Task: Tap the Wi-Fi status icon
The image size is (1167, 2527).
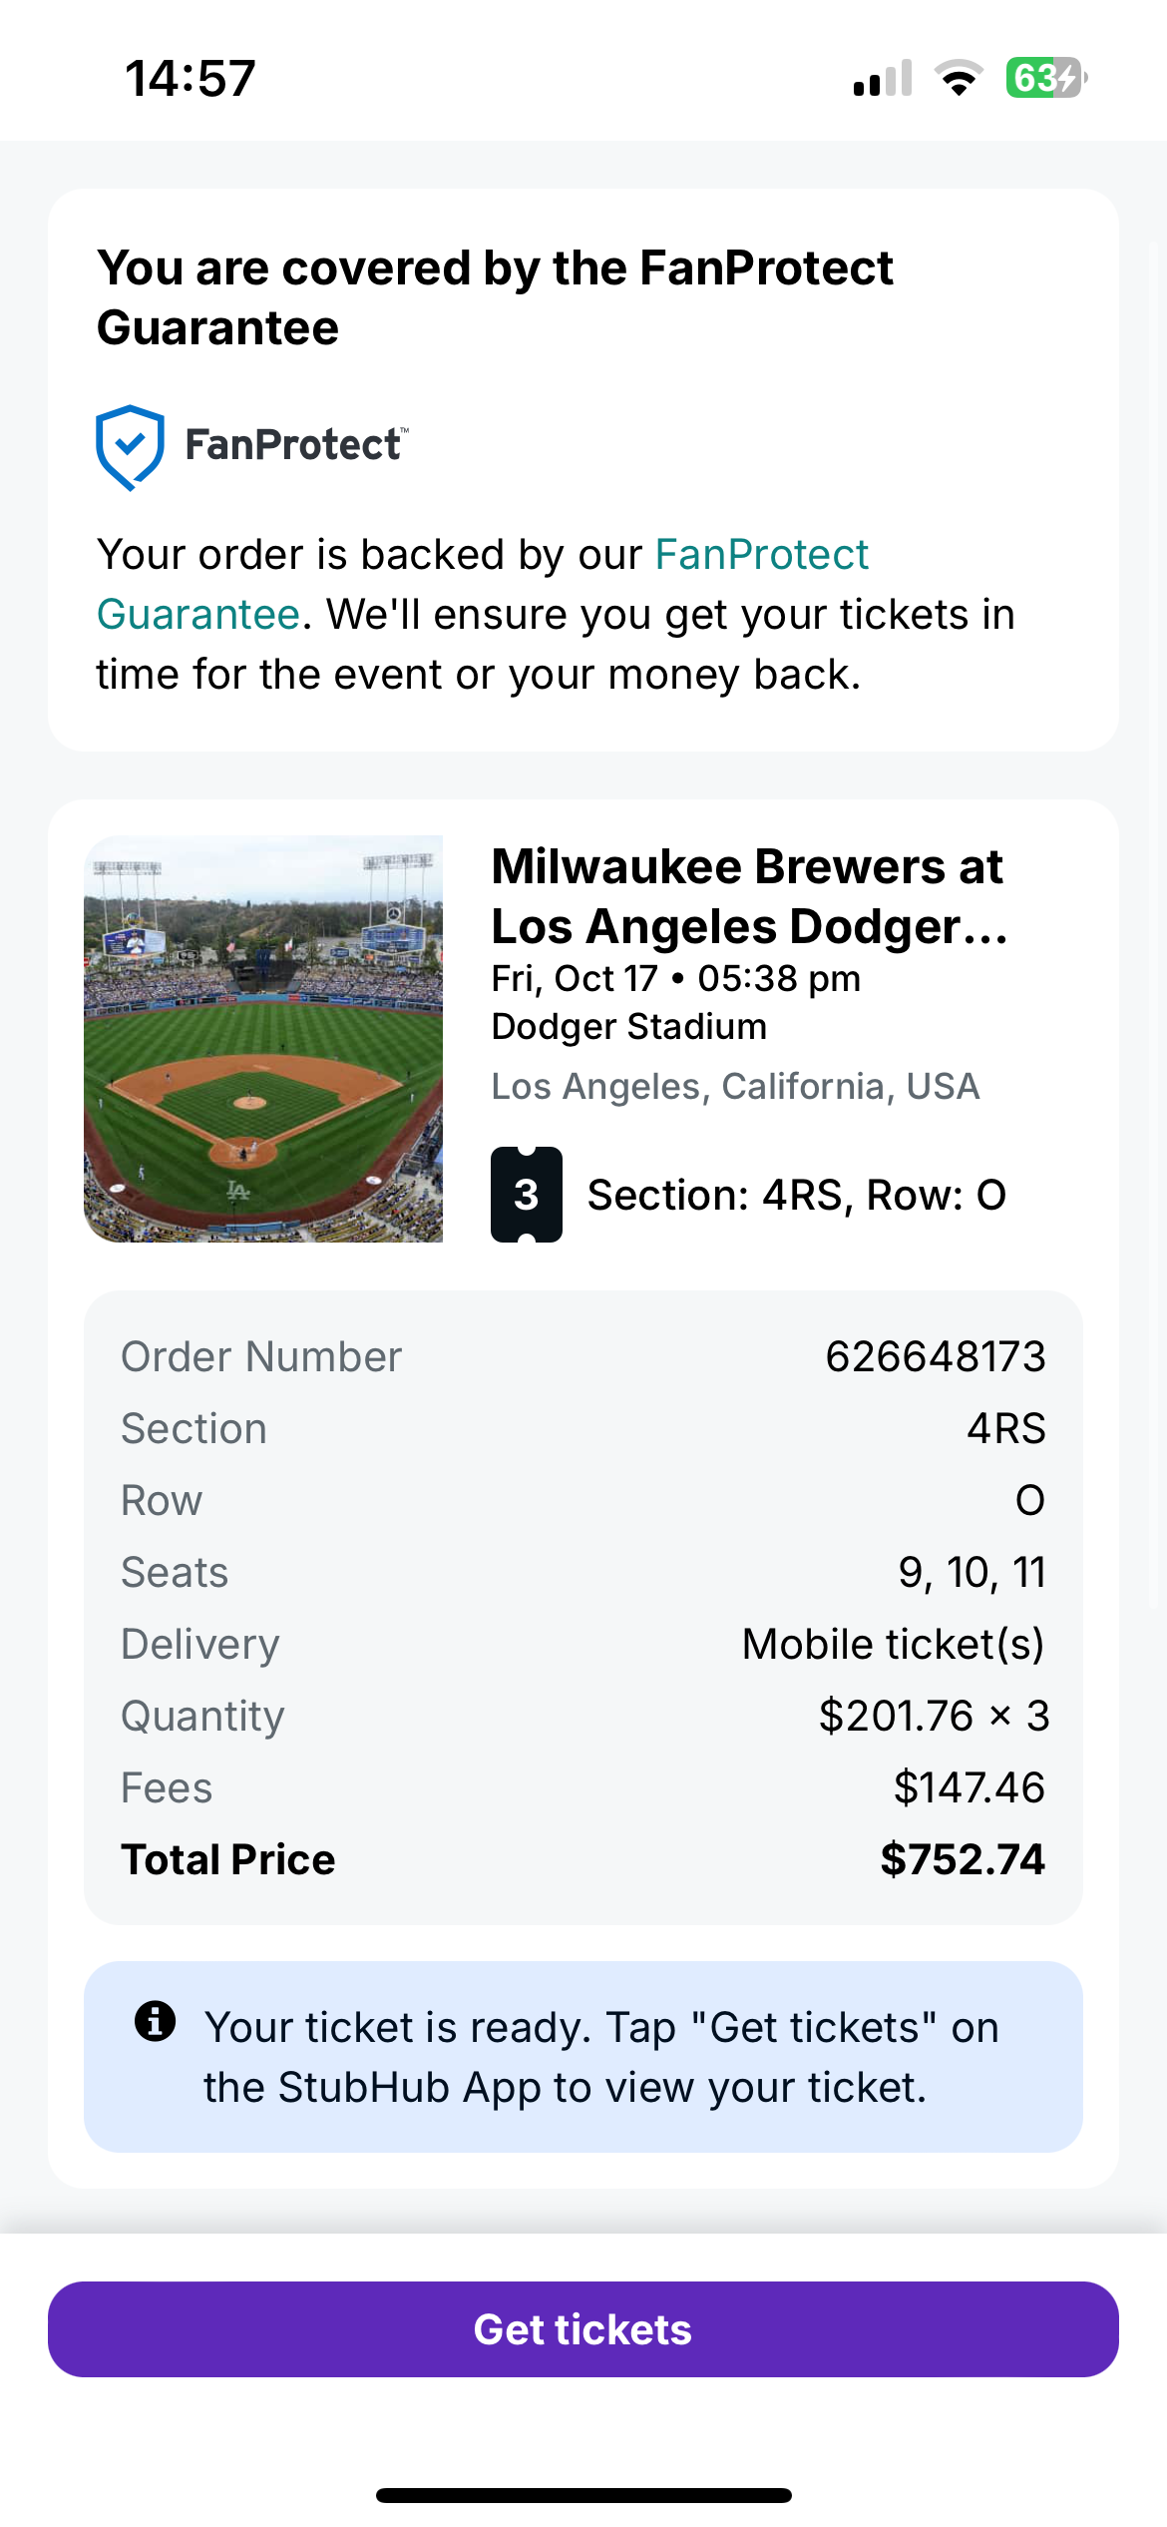Action: point(959,78)
